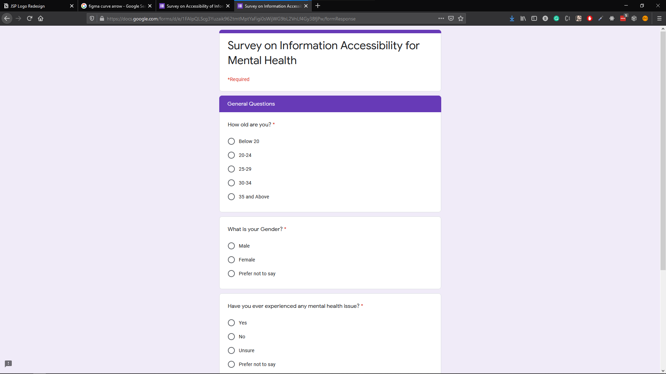Viewport: 666px width, 374px height.
Task: Answer Yes to mental health issue
Action: pos(231,323)
